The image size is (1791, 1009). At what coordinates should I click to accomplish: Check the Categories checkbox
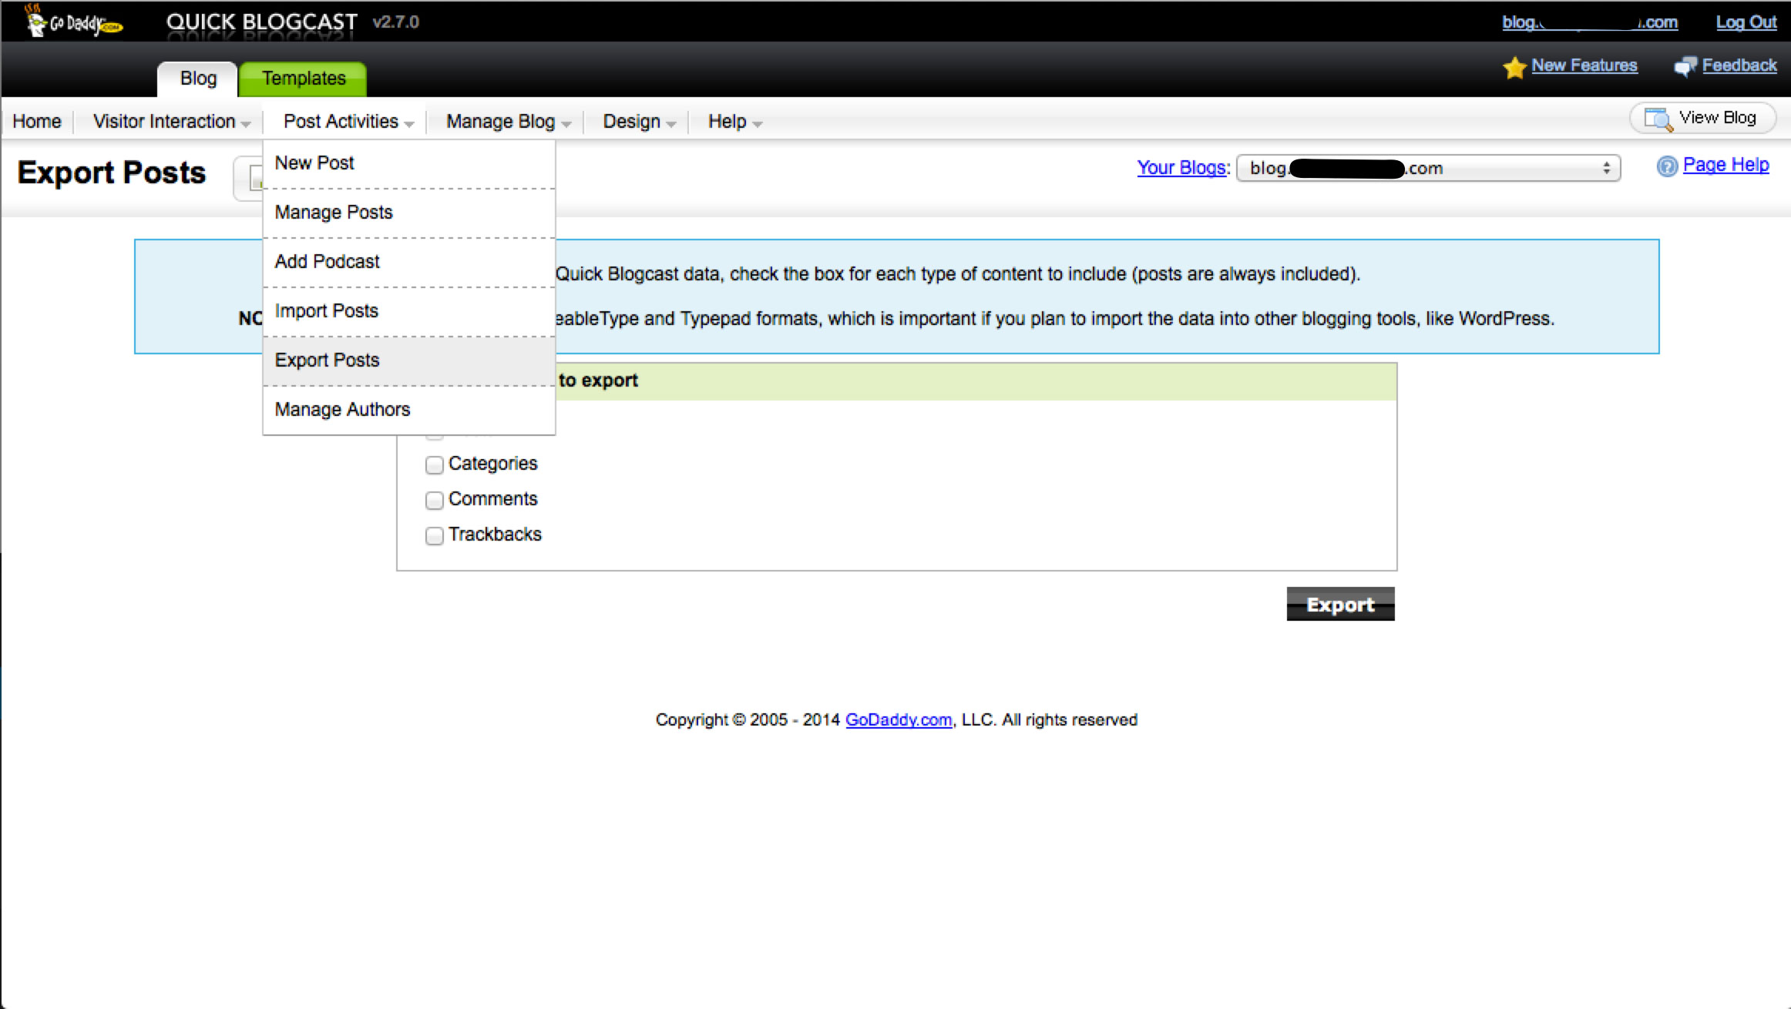(435, 464)
